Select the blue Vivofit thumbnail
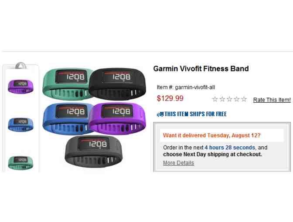 pyautogui.click(x=21, y=124)
